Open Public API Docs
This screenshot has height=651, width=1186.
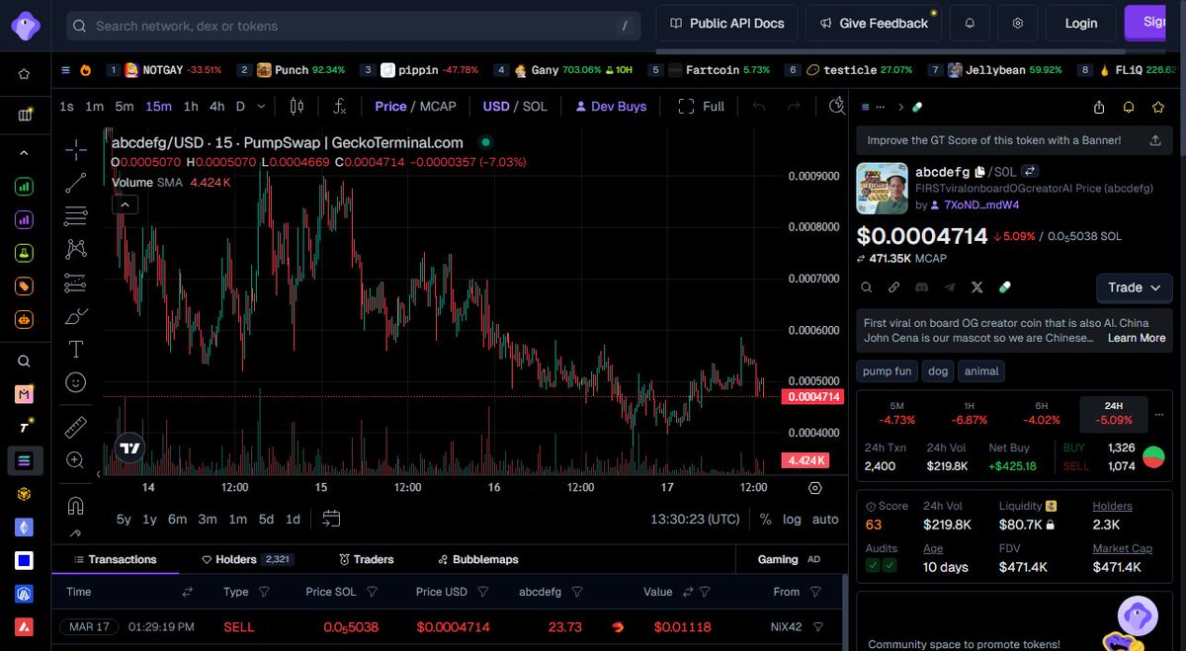tap(726, 23)
